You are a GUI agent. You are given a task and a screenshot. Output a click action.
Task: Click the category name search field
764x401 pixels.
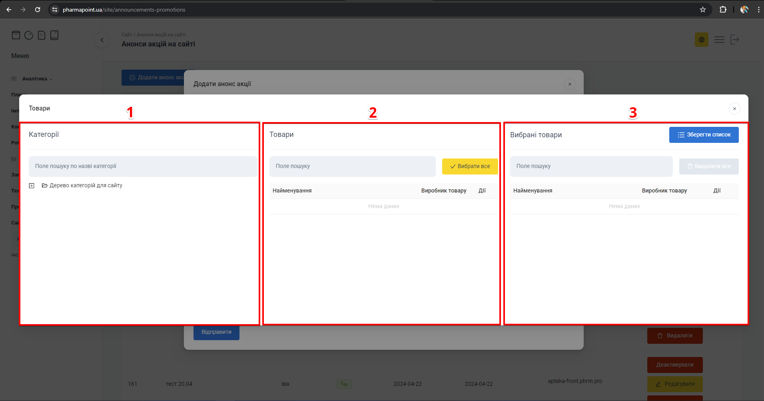click(x=143, y=166)
